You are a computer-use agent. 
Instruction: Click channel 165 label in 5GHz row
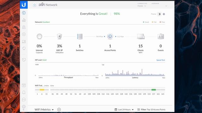click(x=163, y=94)
